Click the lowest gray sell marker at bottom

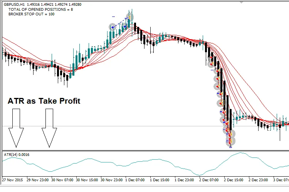pyautogui.click(x=231, y=141)
